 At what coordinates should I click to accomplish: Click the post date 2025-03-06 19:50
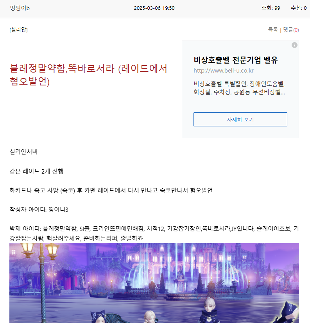154,8
